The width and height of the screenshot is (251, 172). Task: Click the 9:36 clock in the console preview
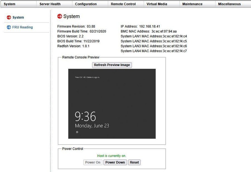pyautogui.click(x=85, y=116)
